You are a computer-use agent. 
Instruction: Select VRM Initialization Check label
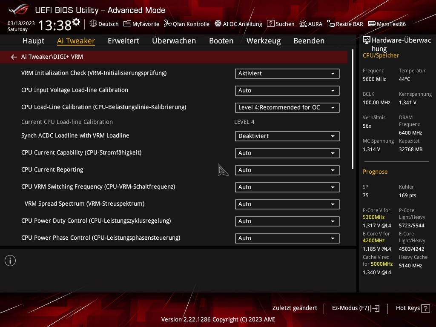tap(94, 73)
